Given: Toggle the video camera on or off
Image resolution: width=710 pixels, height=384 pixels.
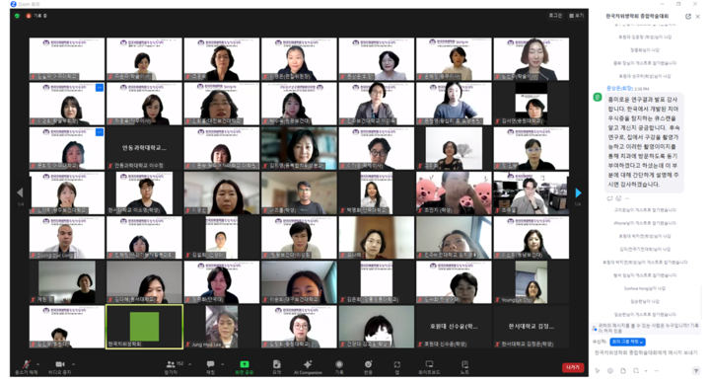Looking at the screenshot, I should (x=60, y=367).
